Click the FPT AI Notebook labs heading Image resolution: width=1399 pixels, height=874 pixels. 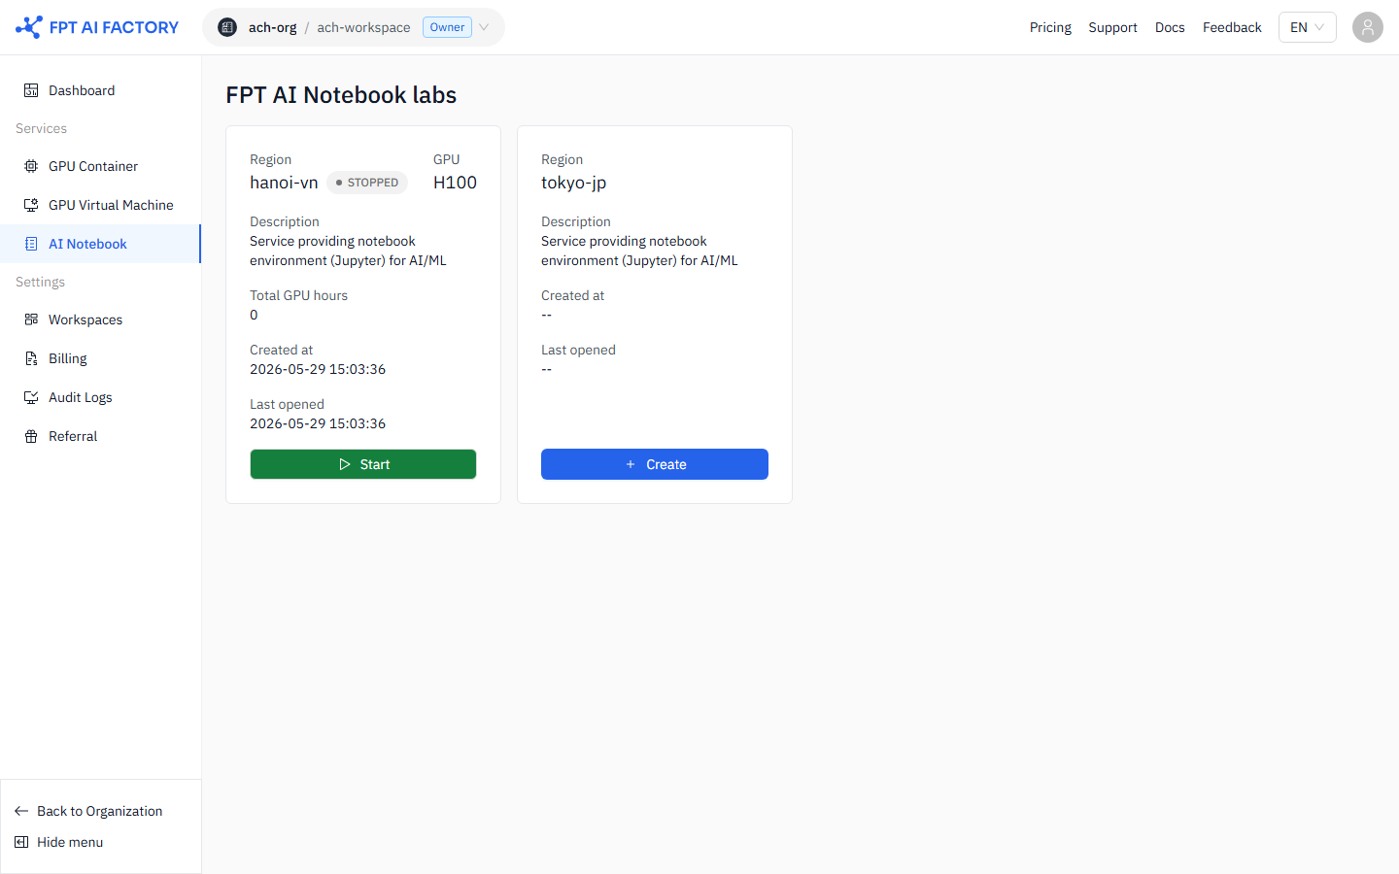[x=341, y=95]
